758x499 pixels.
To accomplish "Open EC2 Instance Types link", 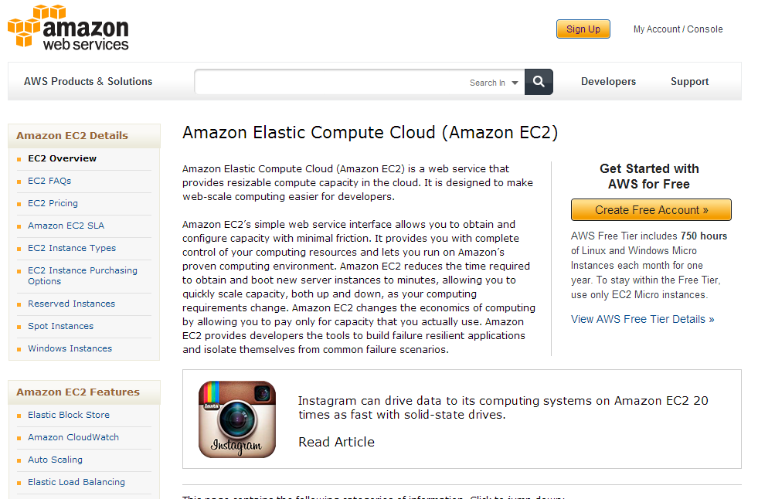I will 72,248.
